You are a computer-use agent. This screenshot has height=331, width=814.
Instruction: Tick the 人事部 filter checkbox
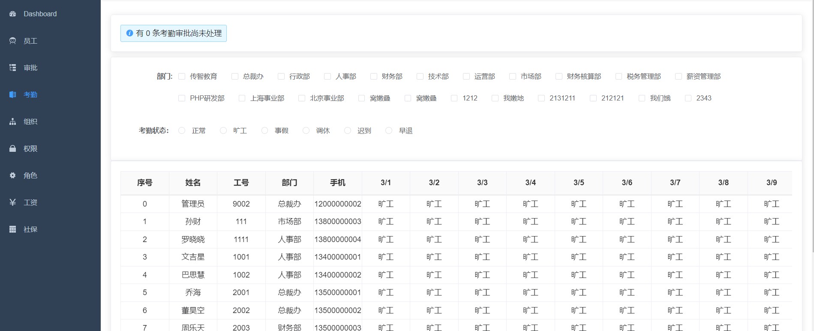[327, 76]
